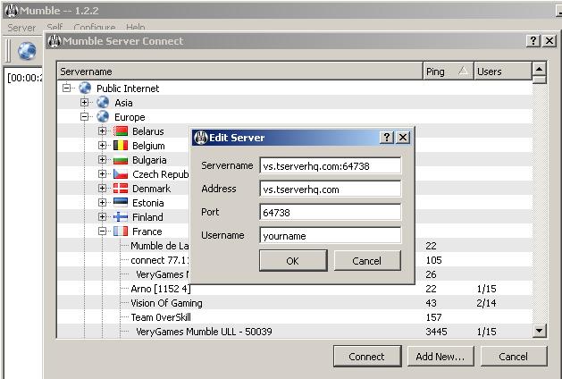This screenshot has width=562, height=379.
Task: Click Cancel in Edit Server dialog
Action: coord(367,261)
